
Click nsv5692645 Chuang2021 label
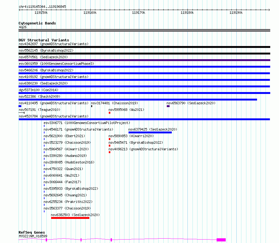[65, 195]
